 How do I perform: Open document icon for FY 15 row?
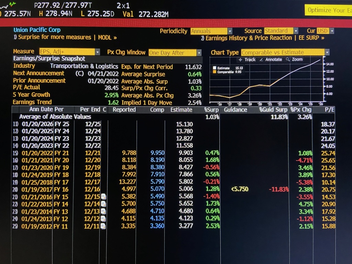103,197
